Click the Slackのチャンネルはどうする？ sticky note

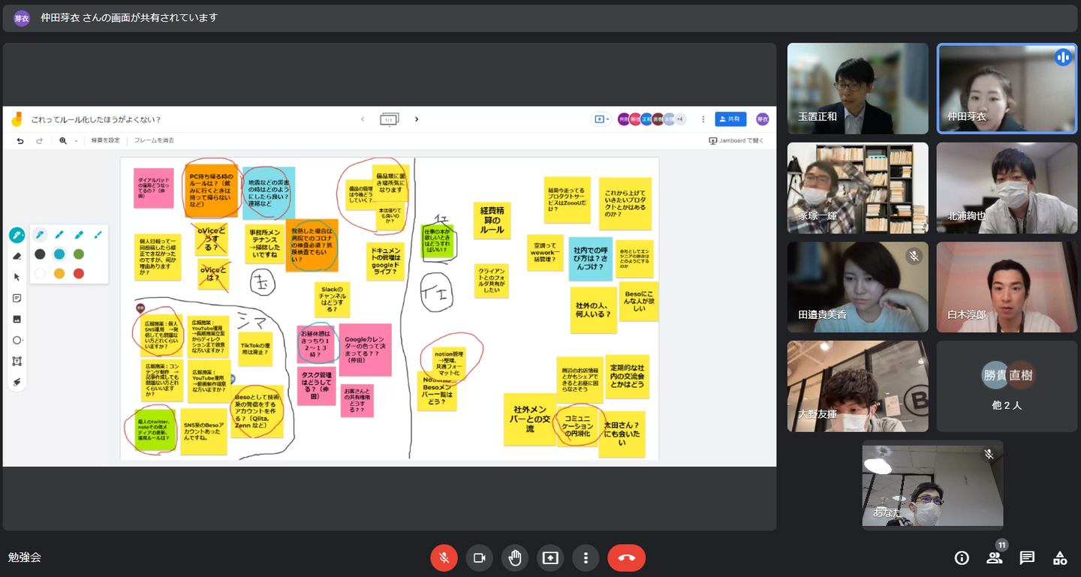pos(332,299)
